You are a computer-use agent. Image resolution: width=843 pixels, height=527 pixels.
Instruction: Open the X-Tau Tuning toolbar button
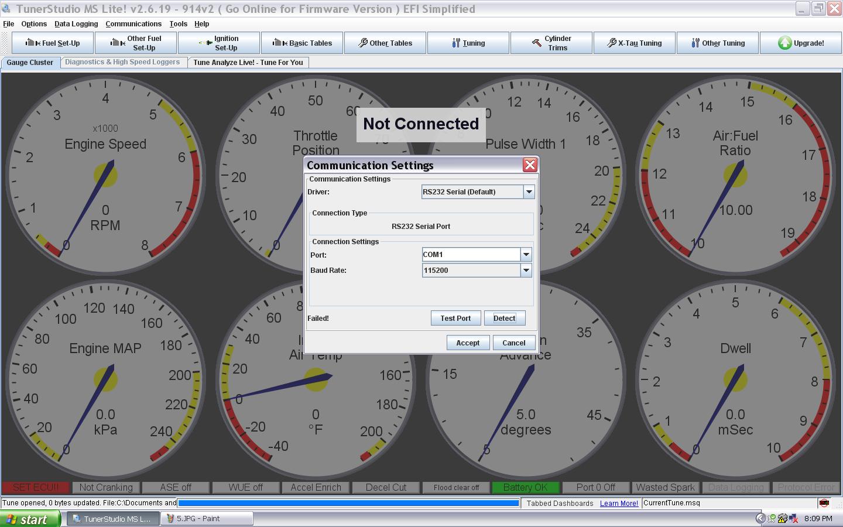tap(634, 43)
